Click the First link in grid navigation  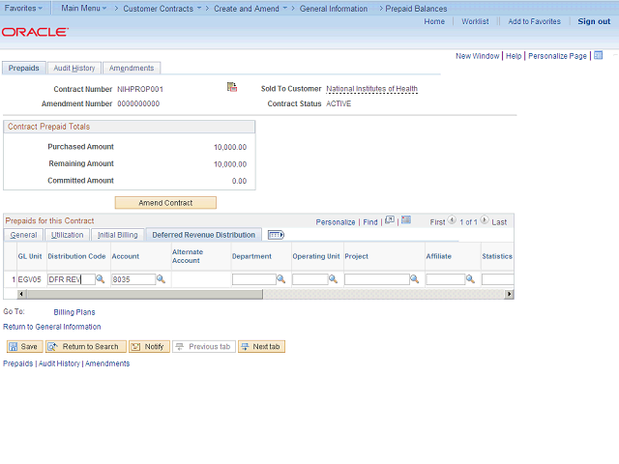tap(437, 222)
